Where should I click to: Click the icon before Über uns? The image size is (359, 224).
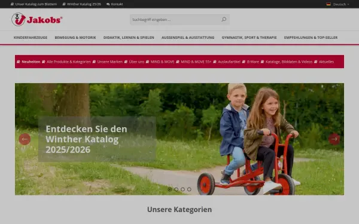[126, 62]
